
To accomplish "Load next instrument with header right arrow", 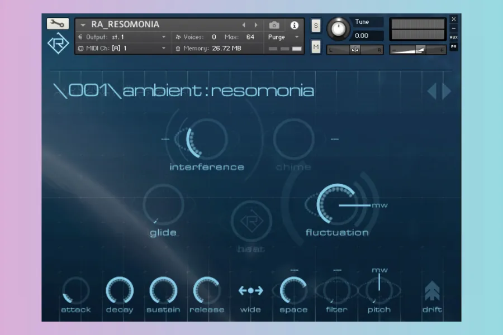I will pyautogui.click(x=256, y=25).
